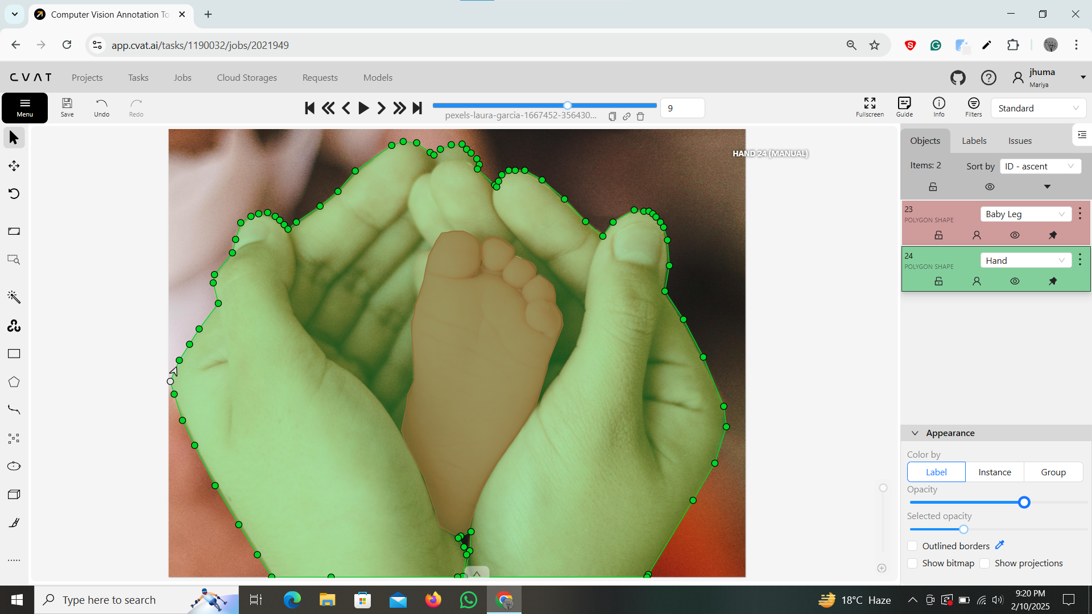Viewport: 1092px width, 614px height.
Task: Open the Sort by ID dropdown
Action: 1040,166
